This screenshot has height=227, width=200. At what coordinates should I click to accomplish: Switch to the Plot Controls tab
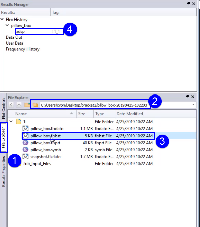(x=3, y=108)
